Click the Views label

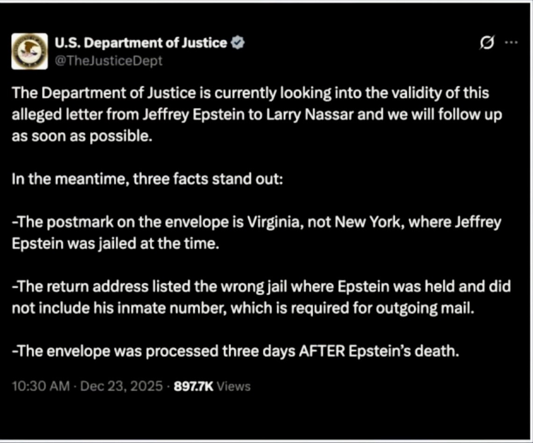[234, 387]
